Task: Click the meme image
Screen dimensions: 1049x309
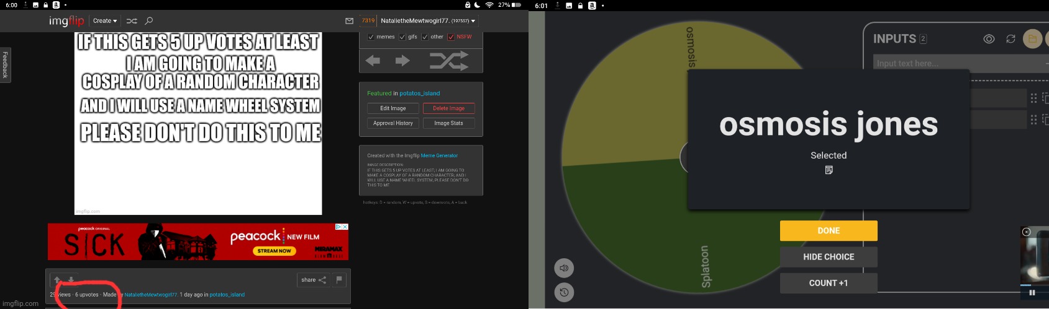Action: [x=198, y=124]
